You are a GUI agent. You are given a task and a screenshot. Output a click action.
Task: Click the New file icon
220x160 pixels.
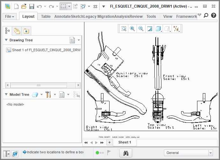pyautogui.click(x=16, y=6)
